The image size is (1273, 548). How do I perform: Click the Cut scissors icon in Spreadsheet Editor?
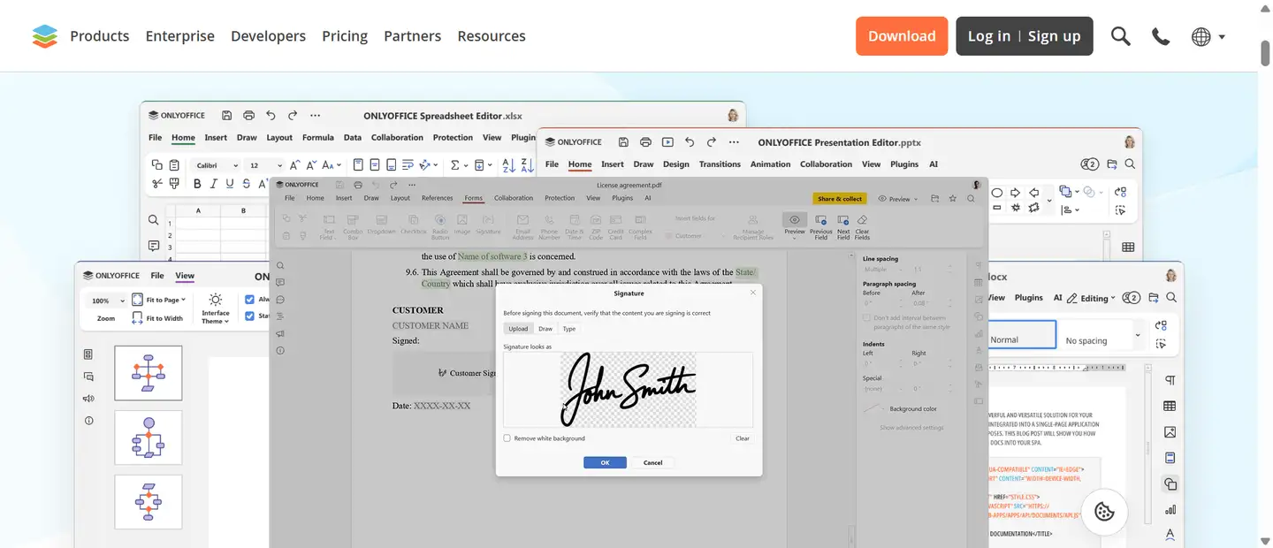156,184
